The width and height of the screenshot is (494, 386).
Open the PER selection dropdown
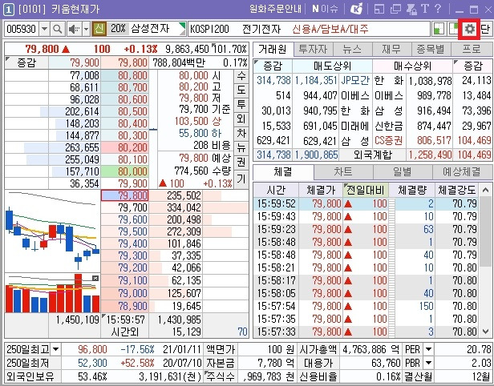(428, 349)
